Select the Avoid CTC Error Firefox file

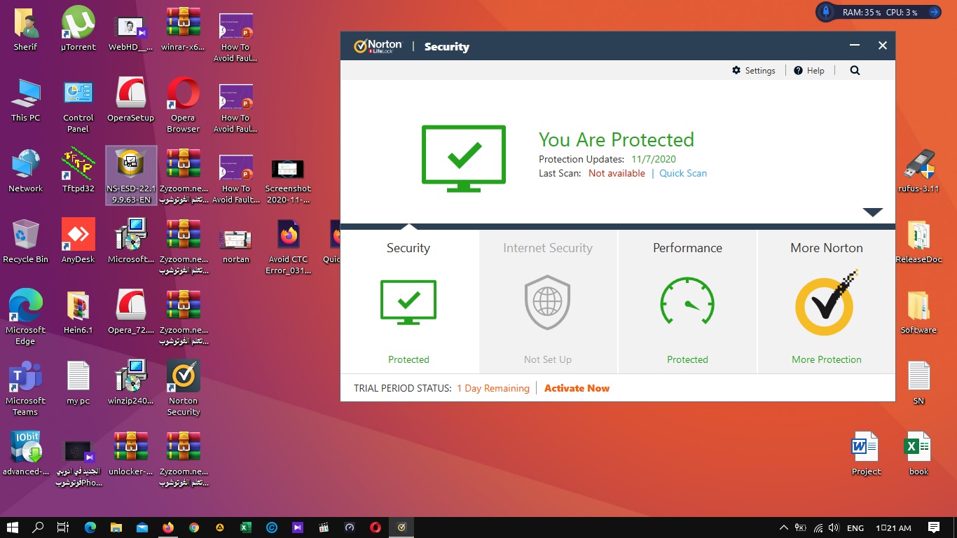point(288,247)
